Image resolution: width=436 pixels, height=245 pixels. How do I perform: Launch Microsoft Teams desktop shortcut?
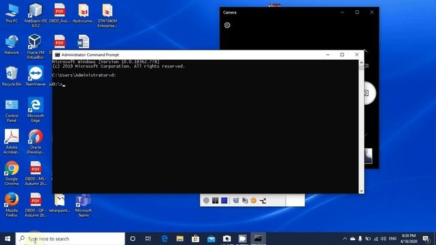pos(83,205)
